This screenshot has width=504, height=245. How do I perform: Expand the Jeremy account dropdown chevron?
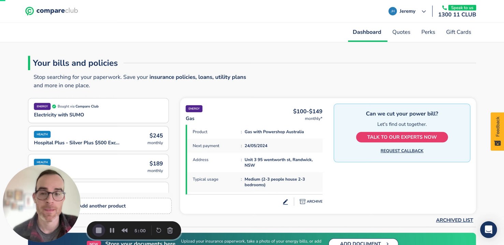point(424,12)
